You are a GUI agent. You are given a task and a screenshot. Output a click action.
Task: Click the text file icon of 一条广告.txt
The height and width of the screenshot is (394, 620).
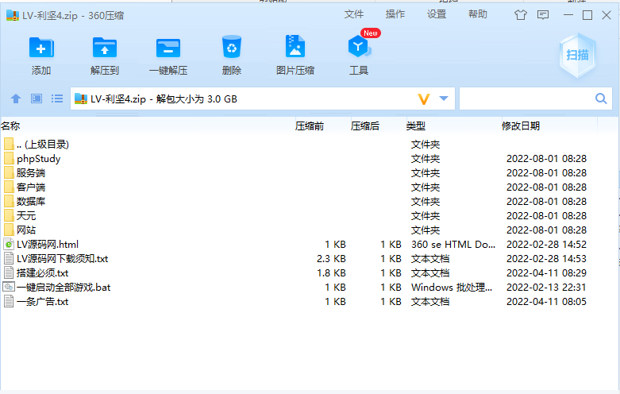[x=9, y=301]
